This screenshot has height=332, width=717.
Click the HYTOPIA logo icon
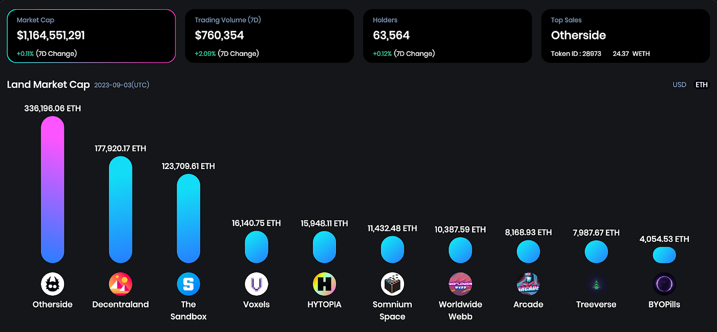tap(324, 284)
